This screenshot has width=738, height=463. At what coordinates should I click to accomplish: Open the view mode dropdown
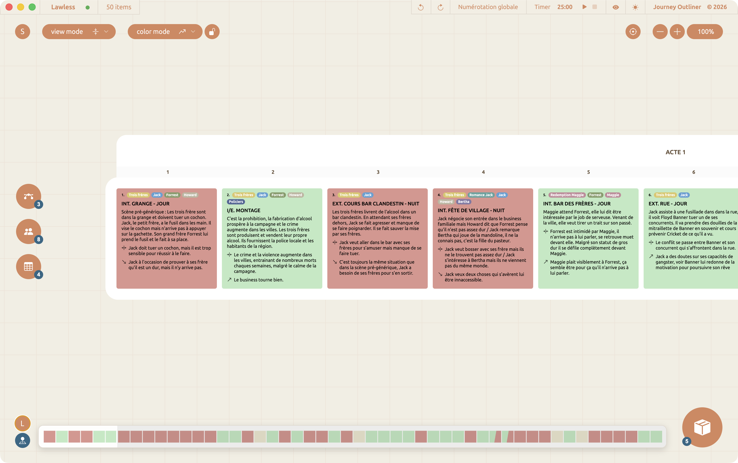point(79,32)
